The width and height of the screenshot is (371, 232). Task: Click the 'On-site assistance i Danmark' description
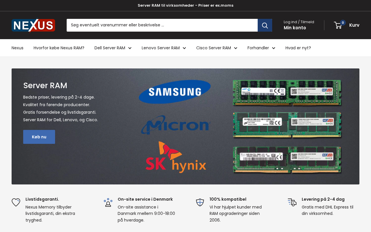[x=146, y=213]
